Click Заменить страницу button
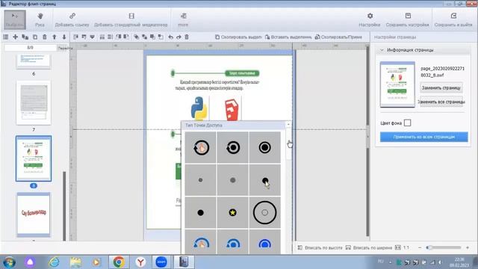Image resolution: width=478 pixels, height=269 pixels. point(441,87)
